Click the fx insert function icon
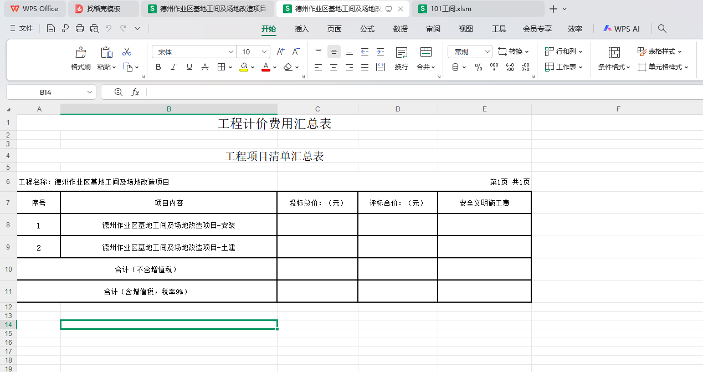 [x=135, y=92]
